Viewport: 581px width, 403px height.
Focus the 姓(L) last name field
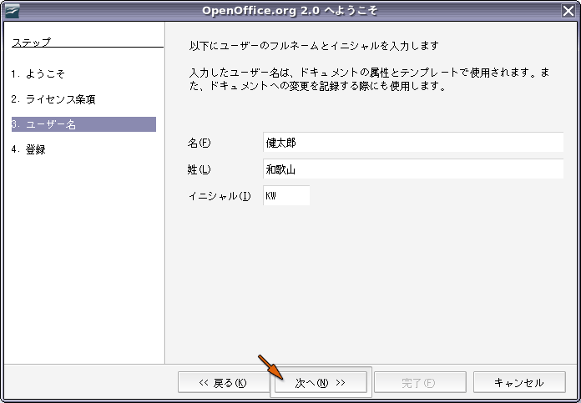pyautogui.click(x=413, y=169)
